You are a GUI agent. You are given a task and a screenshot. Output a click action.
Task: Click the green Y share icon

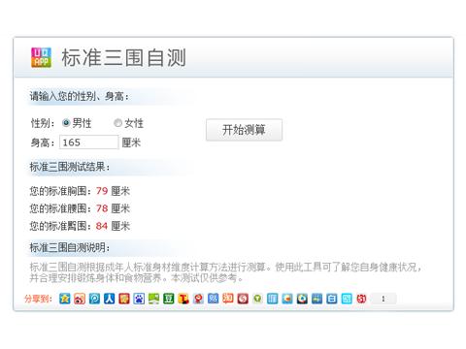257,299
